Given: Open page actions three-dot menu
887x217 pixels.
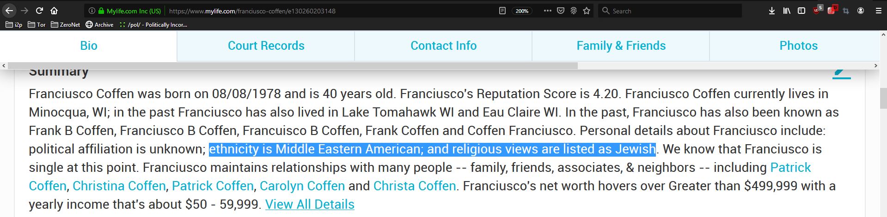Looking at the screenshot, I should coord(547,11).
